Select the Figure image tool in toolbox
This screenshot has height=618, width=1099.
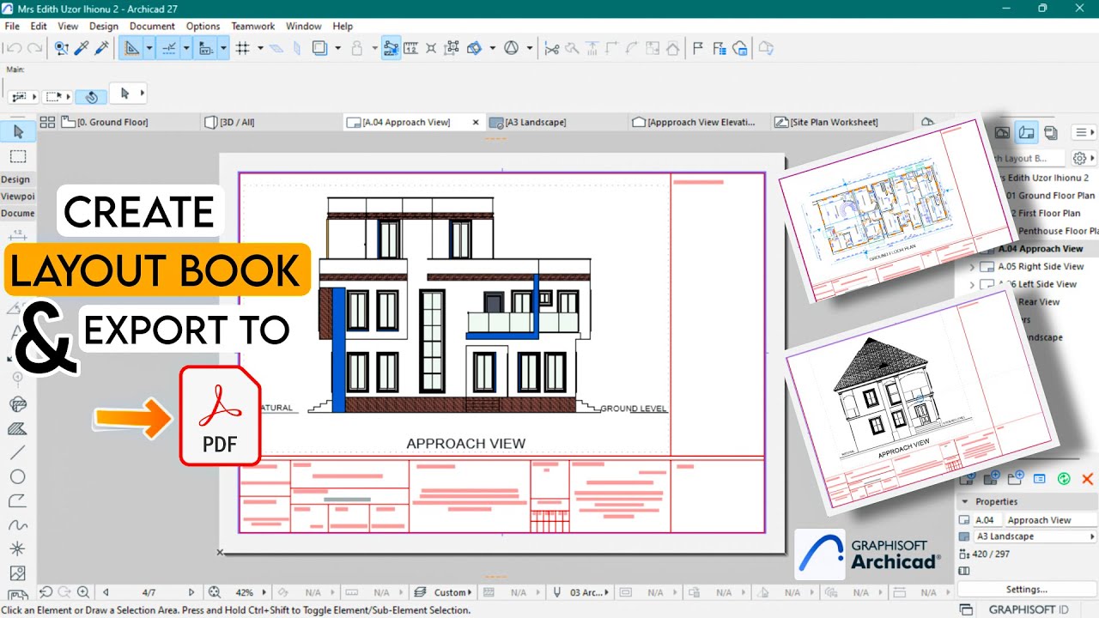pos(17,573)
